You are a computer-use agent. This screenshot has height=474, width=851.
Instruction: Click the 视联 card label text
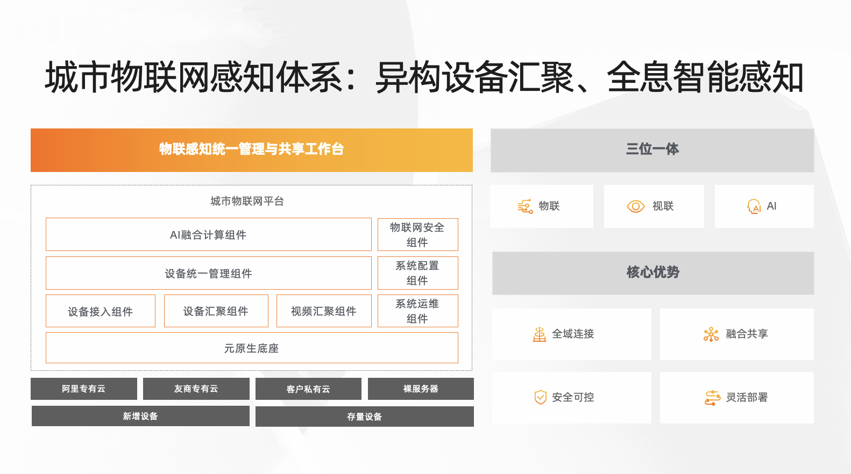pos(663,206)
